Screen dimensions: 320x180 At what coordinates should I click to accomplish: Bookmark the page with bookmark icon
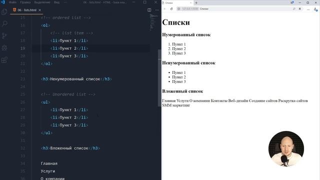click(x=300, y=9)
